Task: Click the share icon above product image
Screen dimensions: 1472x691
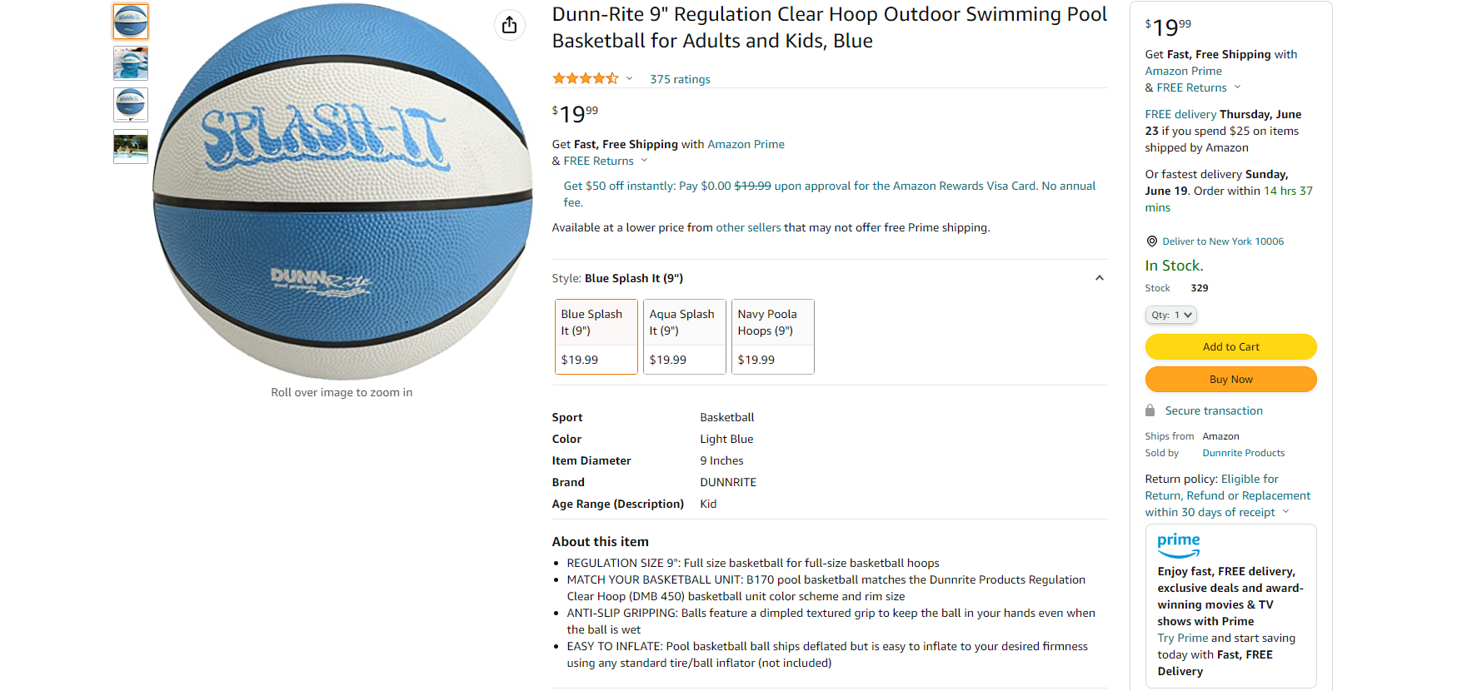Action: click(510, 25)
